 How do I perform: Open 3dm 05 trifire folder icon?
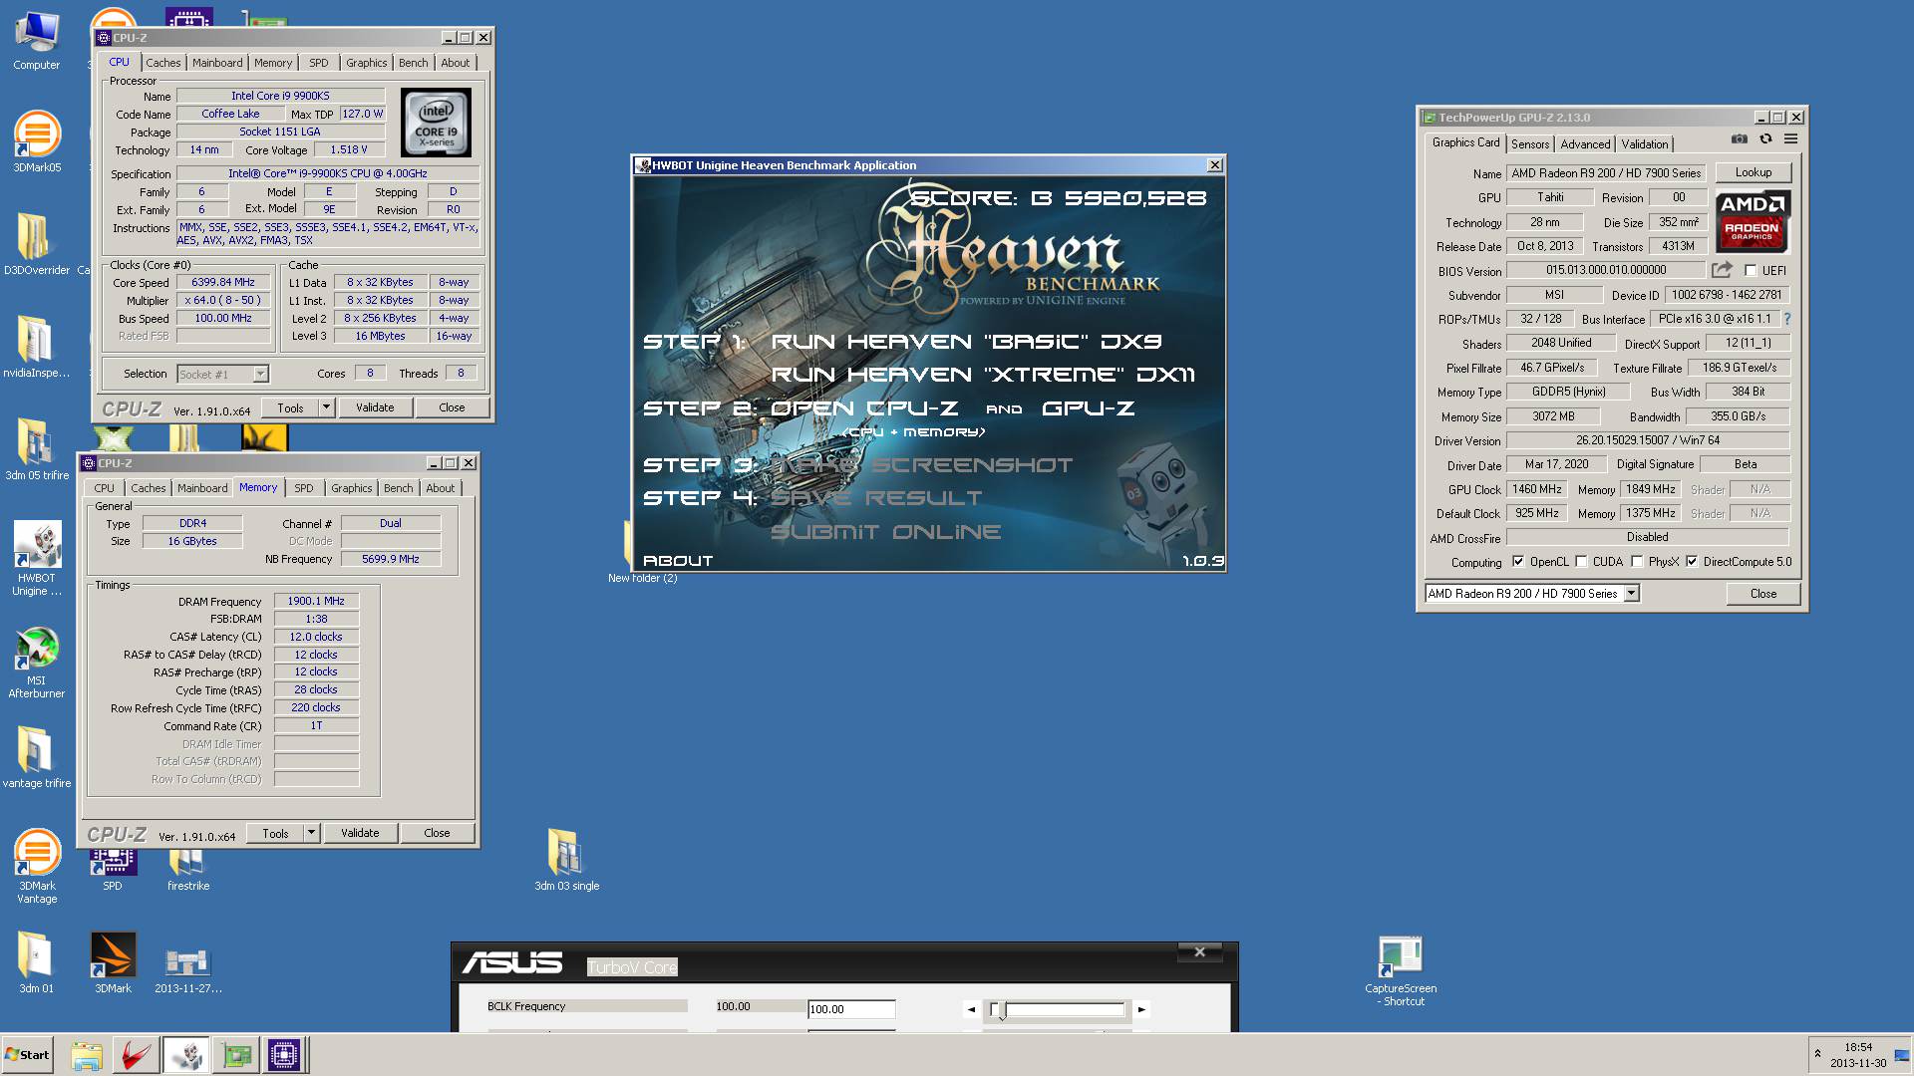(37, 449)
